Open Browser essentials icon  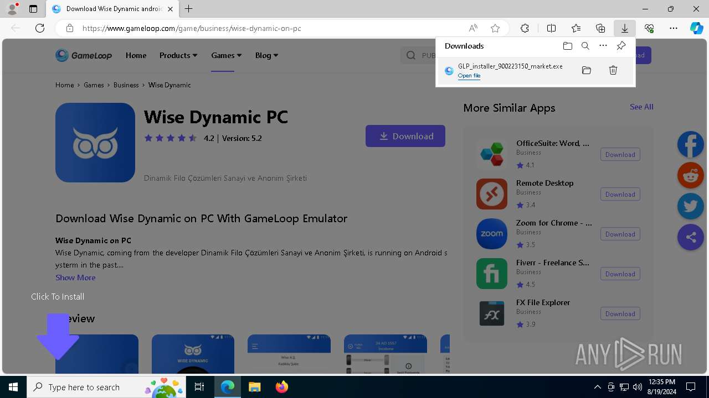(649, 28)
